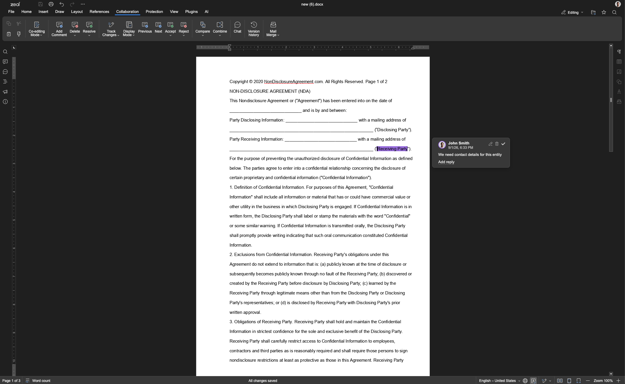625x384 pixels.
Task: Click the Paste clipboard icon
Action: (x=9, y=34)
